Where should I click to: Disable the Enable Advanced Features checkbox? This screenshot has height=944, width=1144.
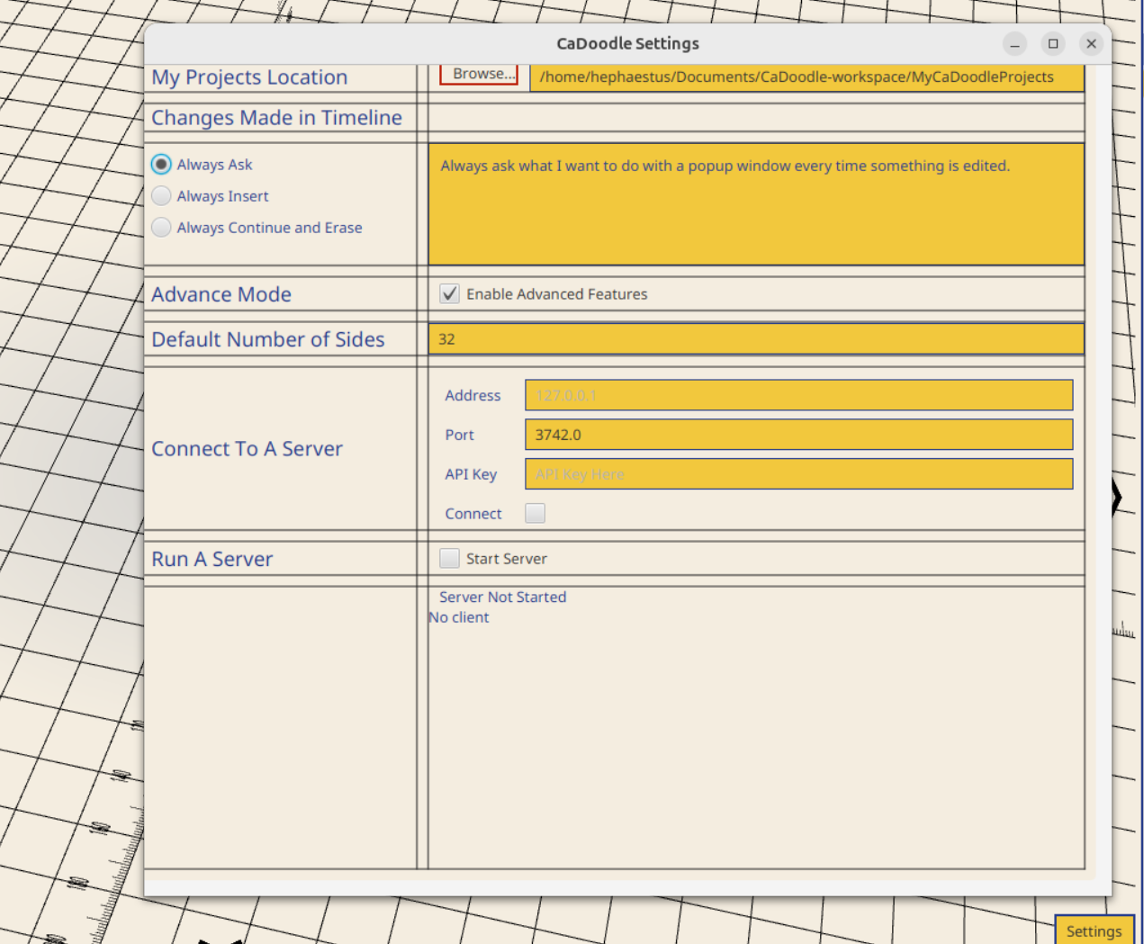tap(449, 293)
